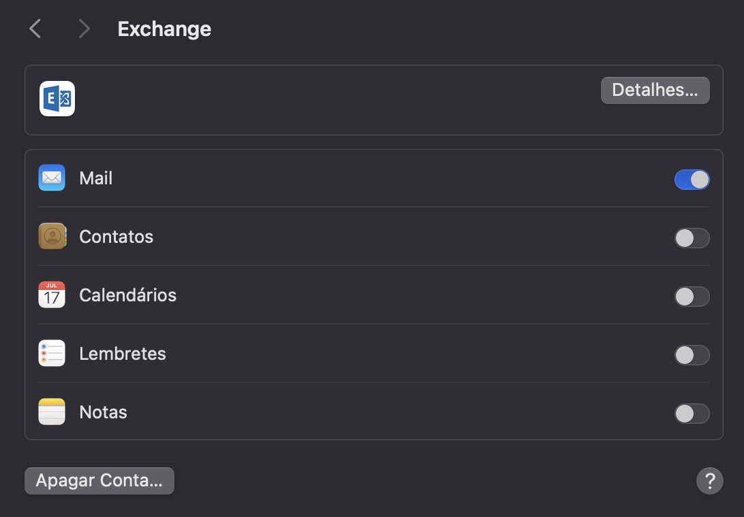The image size is (744, 517).
Task: Click the Exchange title heading
Action: click(164, 29)
